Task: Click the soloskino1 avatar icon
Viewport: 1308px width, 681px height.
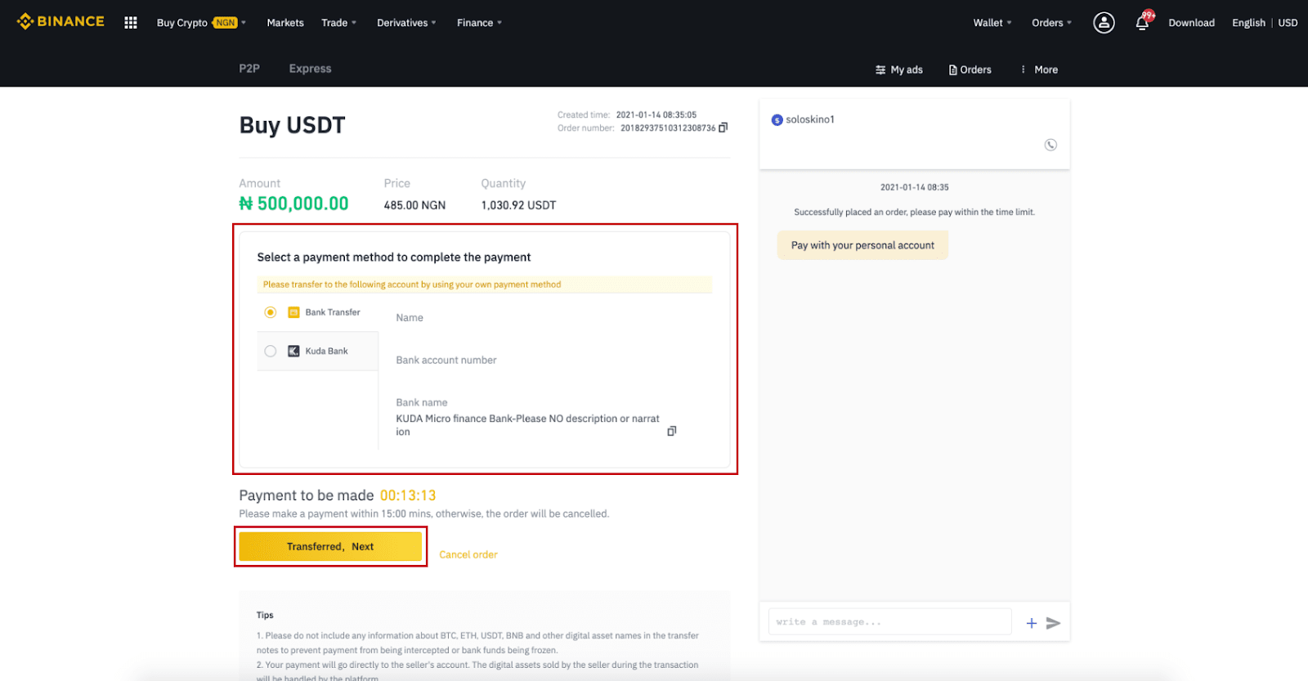Action: (777, 120)
